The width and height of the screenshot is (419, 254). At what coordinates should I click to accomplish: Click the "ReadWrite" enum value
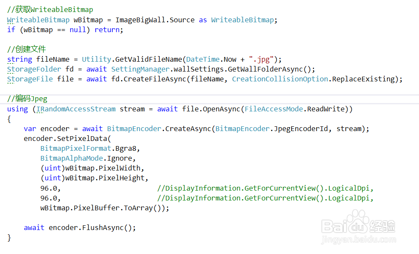[326, 109]
